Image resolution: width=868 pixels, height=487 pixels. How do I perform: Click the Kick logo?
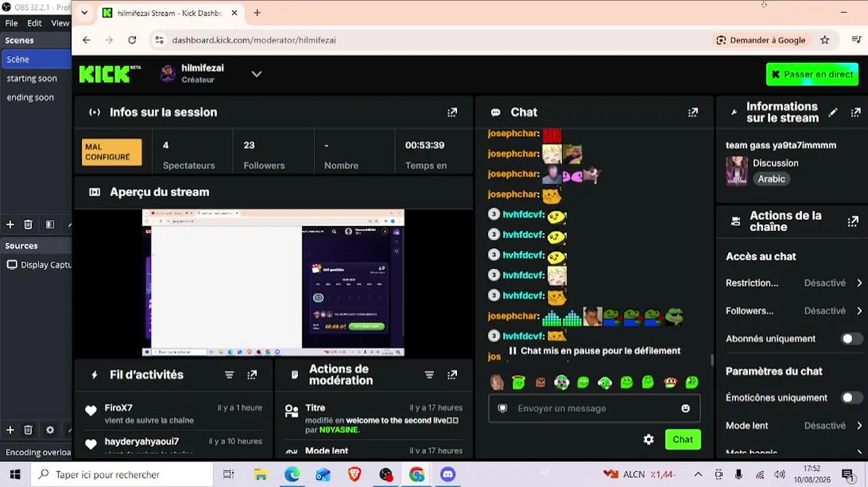(x=110, y=74)
